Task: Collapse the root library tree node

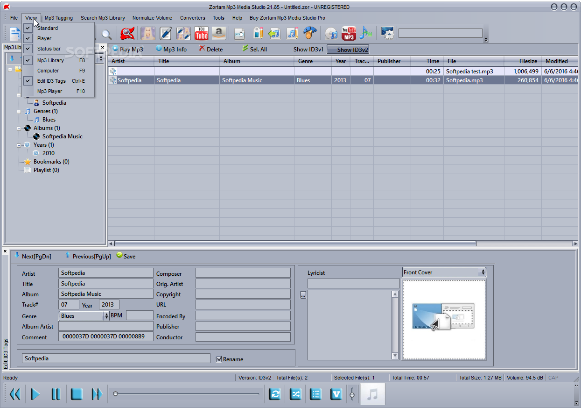Action: tap(10, 69)
